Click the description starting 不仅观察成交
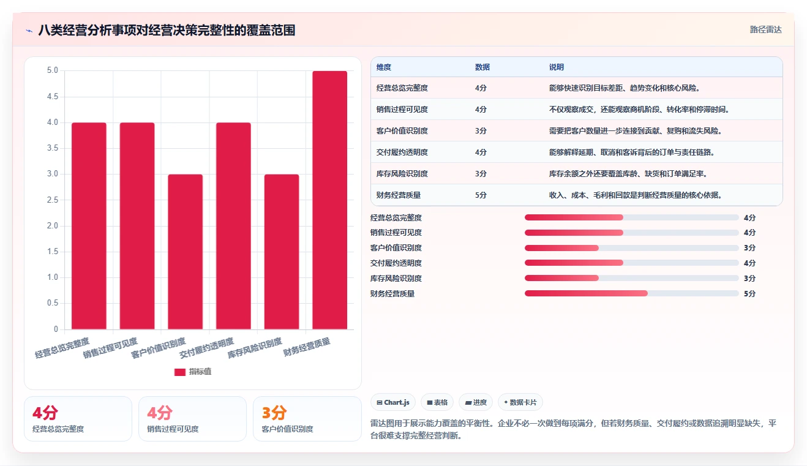The width and height of the screenshot is (807, 466). [639, 110]
